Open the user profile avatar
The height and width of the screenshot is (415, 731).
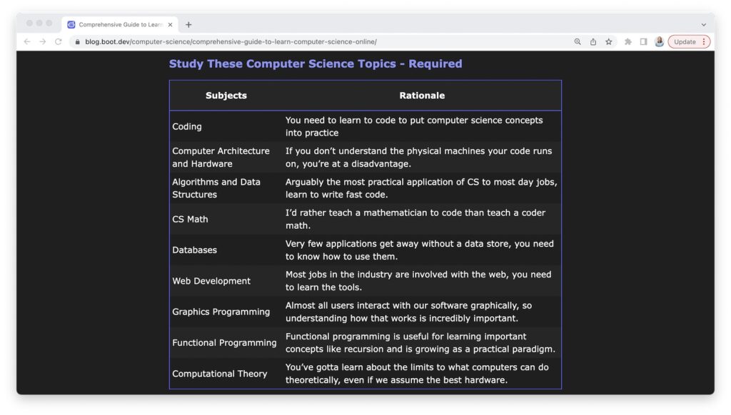[x=659, y=42]
